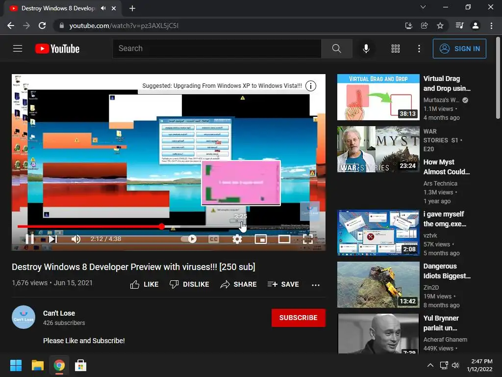Click the SIGN IN button
This screenshot has width=502, height=377.
pyautogui.click(x=459, y=49)
